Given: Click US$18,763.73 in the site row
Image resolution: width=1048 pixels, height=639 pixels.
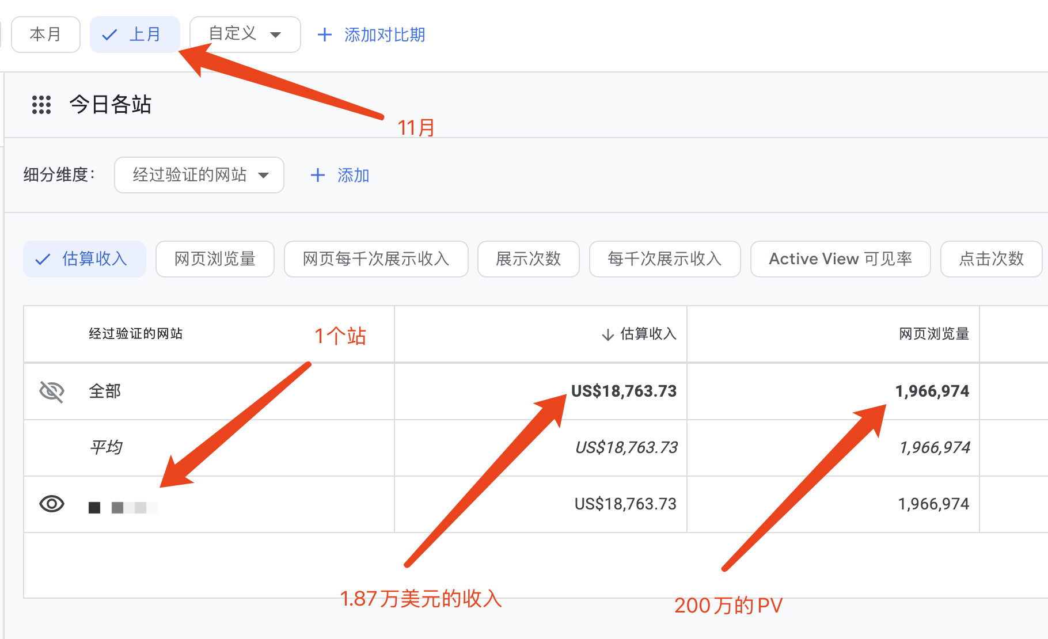Looking at the screenshot, I should pyautogui.click(x=625, y=504).
